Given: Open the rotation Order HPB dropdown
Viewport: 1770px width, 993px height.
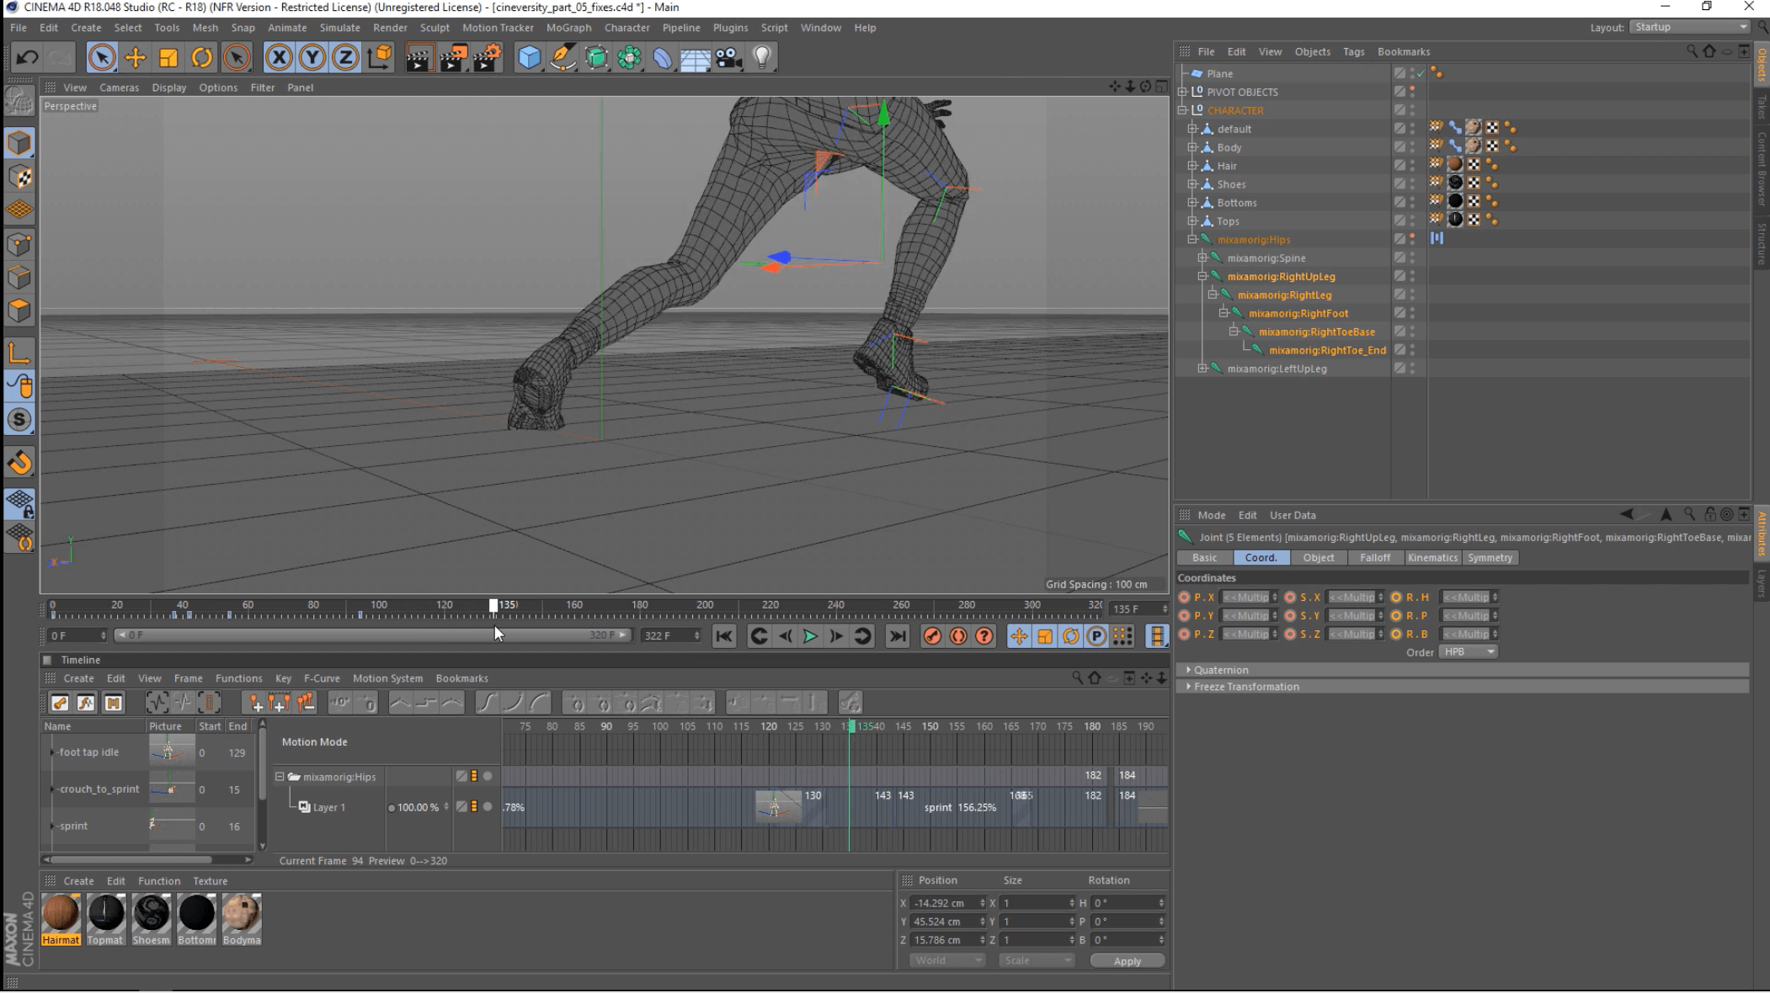Looking at the screenshot, I should [1468, 652].
